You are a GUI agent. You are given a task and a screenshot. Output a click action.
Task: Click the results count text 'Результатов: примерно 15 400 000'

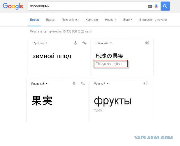pos(53,31)
